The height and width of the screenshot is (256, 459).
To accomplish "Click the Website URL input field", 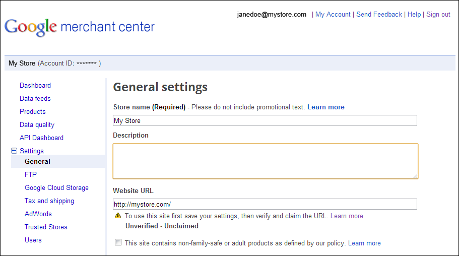I will coord(265,204).
